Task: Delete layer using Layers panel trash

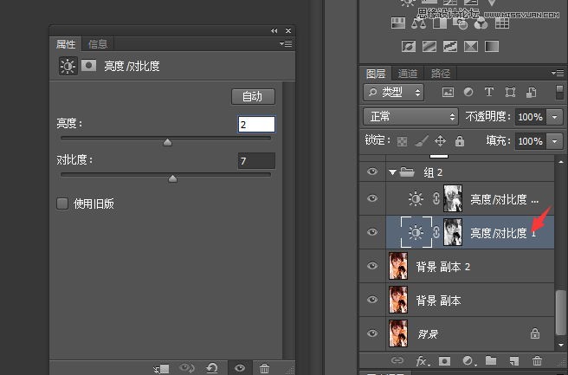Action: pyautogui.click(x=537, y=360)
